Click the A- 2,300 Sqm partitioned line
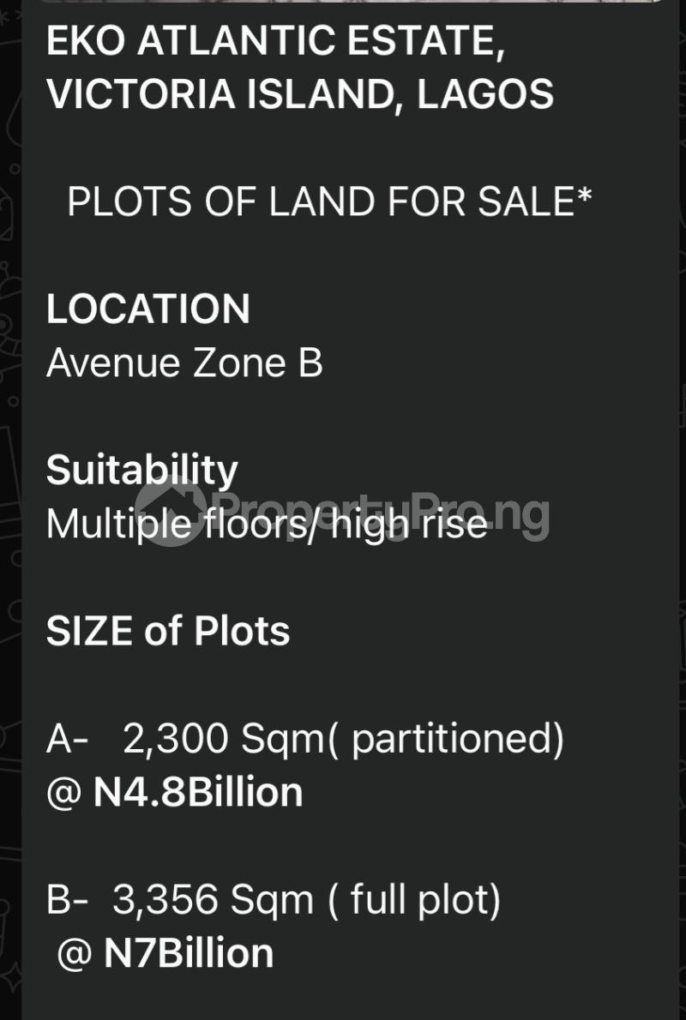Screen dimensions: 686x1020 [304, 738]
